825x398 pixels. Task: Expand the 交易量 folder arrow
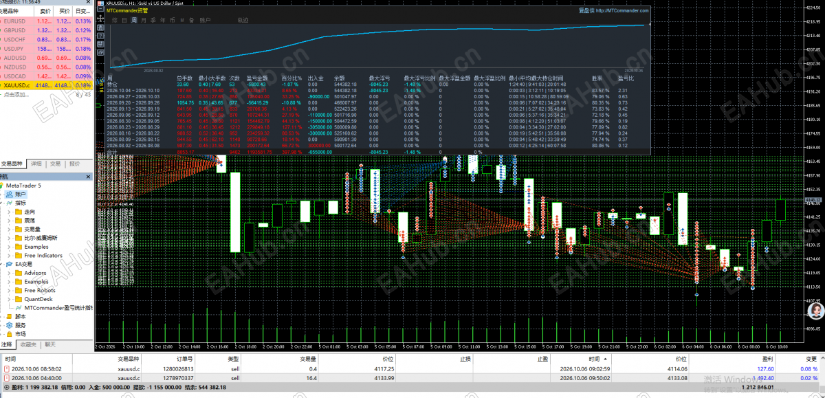coord(10,229)
